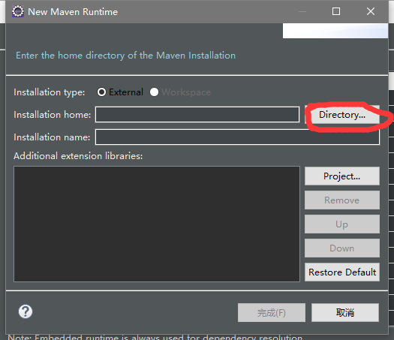Click the Directory... browse button

point(342,115)
